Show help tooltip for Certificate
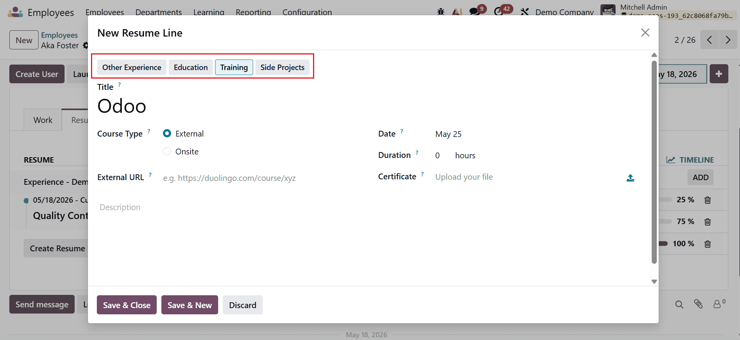 click(422, 174)
